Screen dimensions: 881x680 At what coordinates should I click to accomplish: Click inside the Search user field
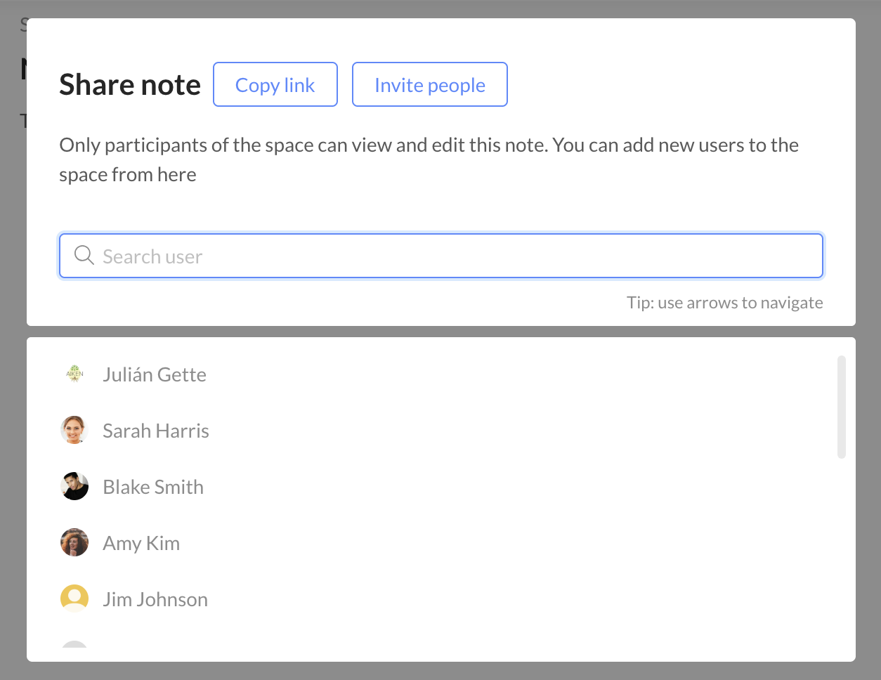(441, 255)
